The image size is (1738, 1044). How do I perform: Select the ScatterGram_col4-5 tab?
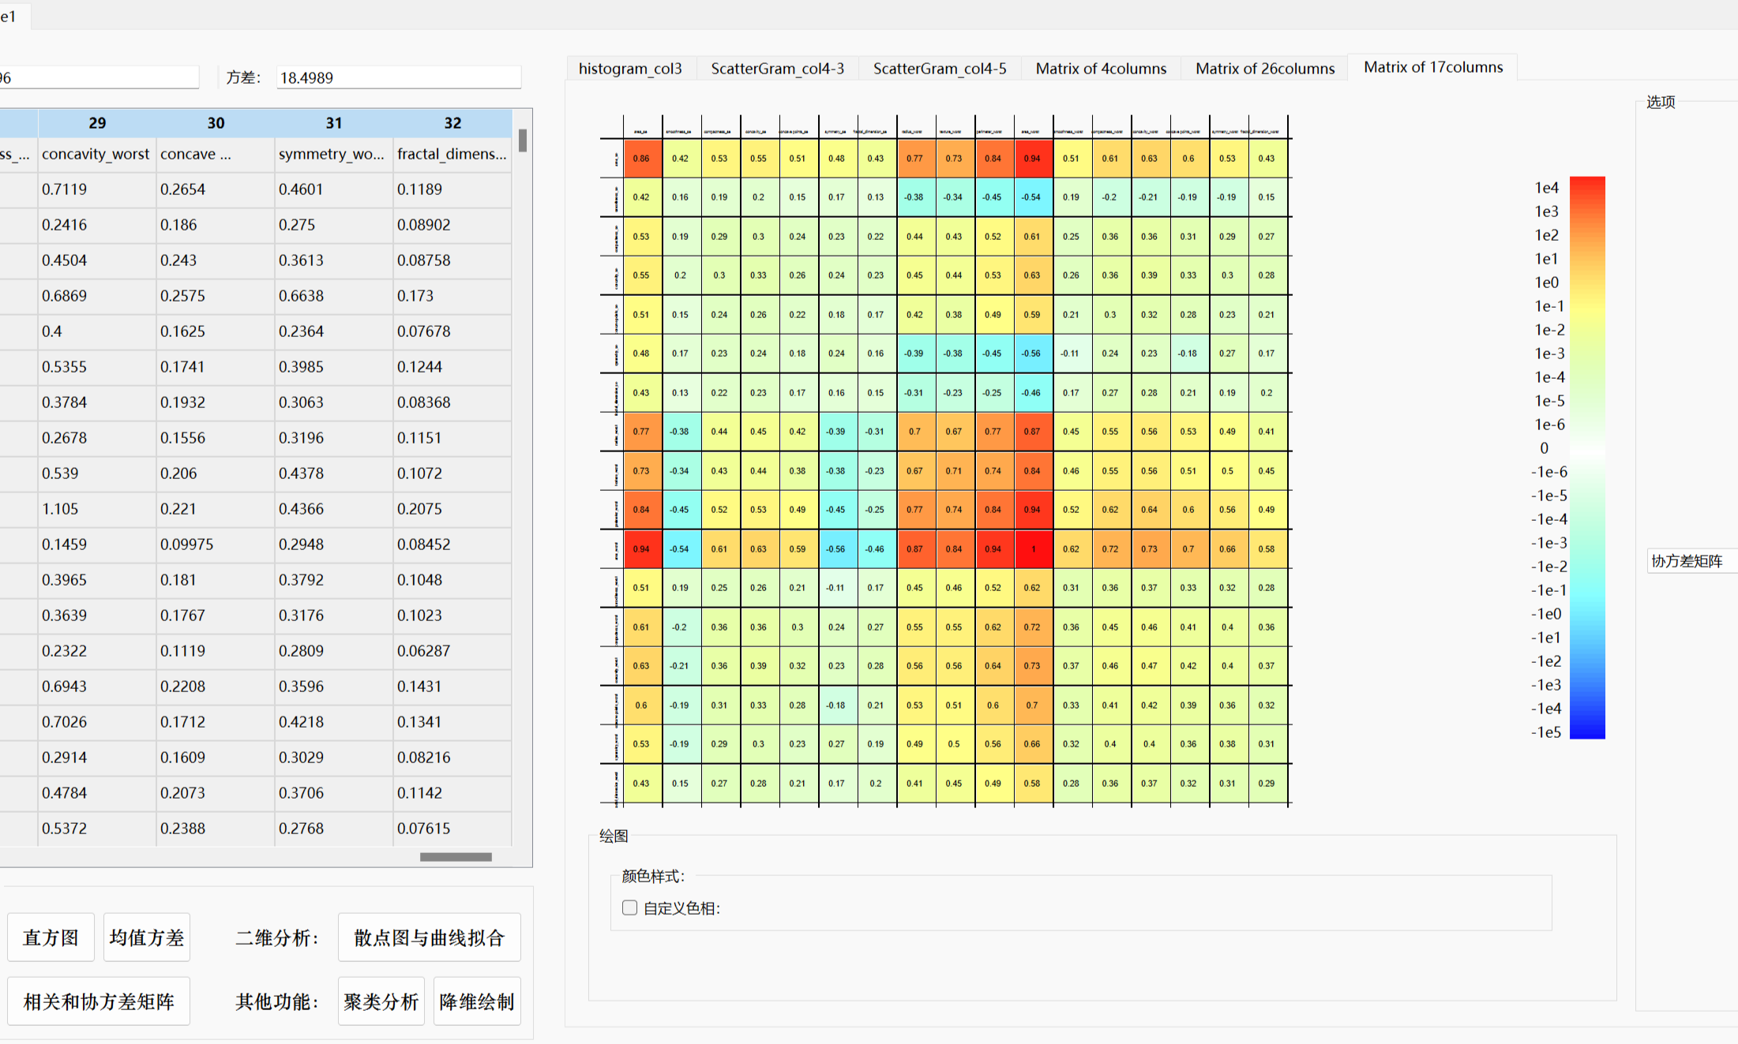[940, 69]
